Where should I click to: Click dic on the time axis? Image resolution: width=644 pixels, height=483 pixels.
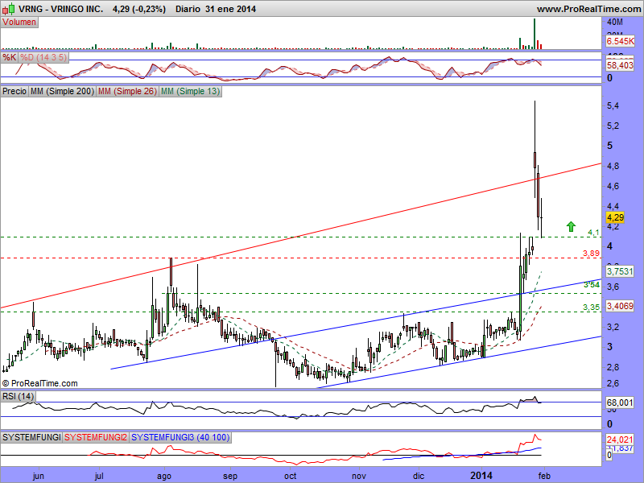(x=419, y=476)
